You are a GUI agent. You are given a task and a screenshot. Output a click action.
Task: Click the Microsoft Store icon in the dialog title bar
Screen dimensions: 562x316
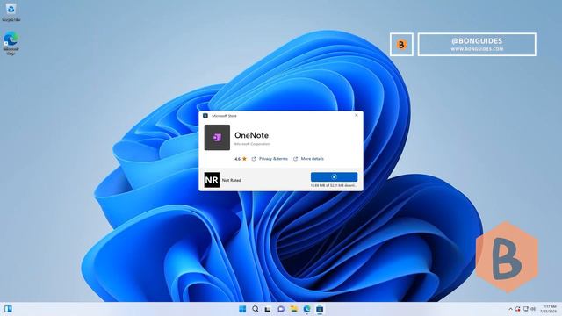tap(205, 116)
